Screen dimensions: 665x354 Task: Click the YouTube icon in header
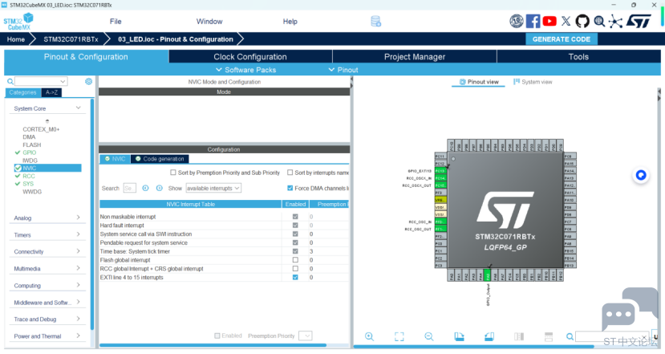549,21
